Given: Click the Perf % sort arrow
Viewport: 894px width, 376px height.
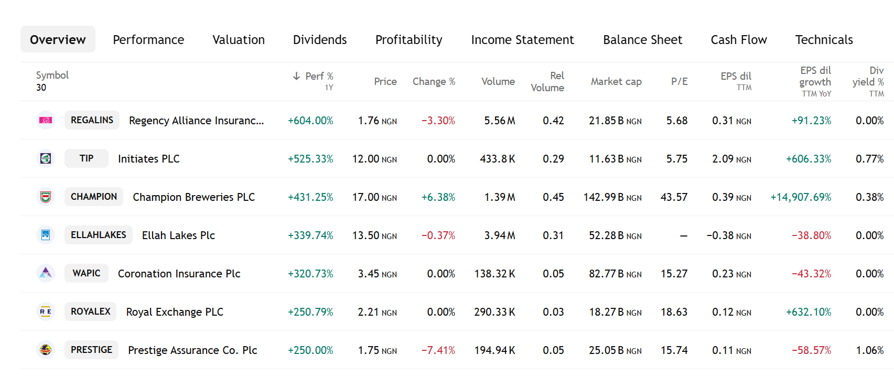Looking at the screenshot, I should pos(296,76).
